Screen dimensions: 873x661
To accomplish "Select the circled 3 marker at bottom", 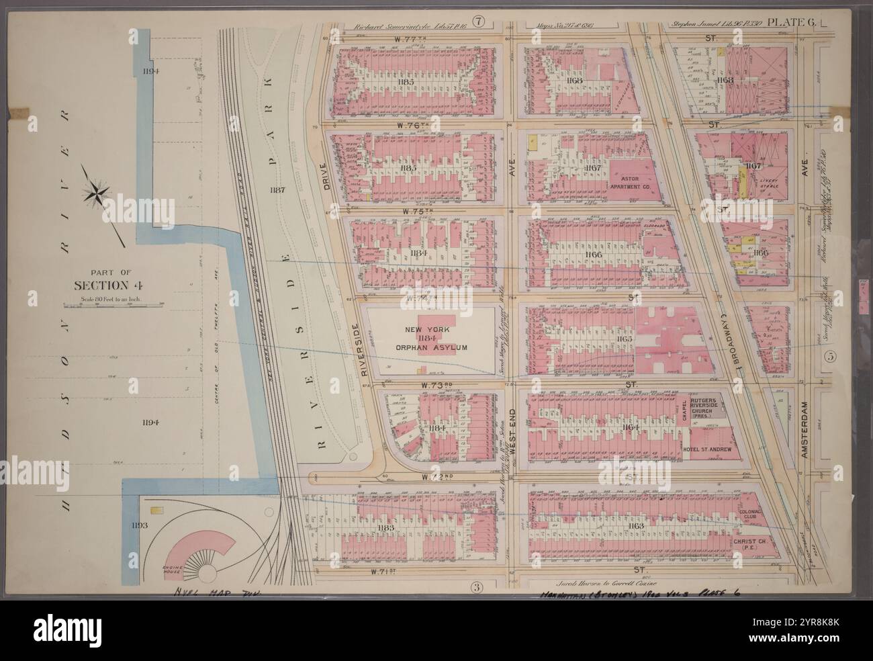I will pos(477,588).
